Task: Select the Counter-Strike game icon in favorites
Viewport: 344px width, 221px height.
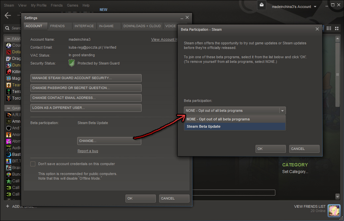Action: [9, 45]
